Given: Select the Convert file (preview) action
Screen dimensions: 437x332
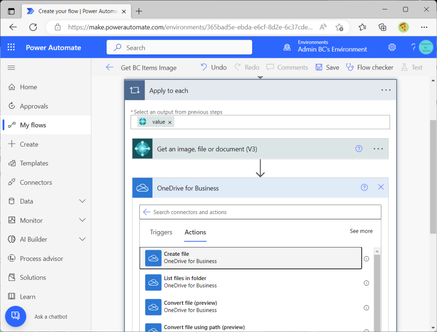Looking at the screenshot, I should tap(251, 307).
